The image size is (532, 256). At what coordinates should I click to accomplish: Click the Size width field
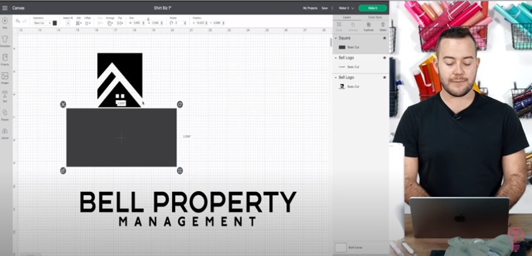(139, 23)
